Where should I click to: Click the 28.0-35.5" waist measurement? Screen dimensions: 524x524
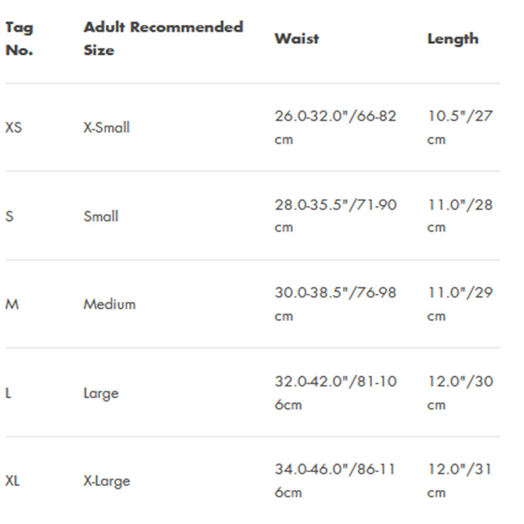point(335,216)
